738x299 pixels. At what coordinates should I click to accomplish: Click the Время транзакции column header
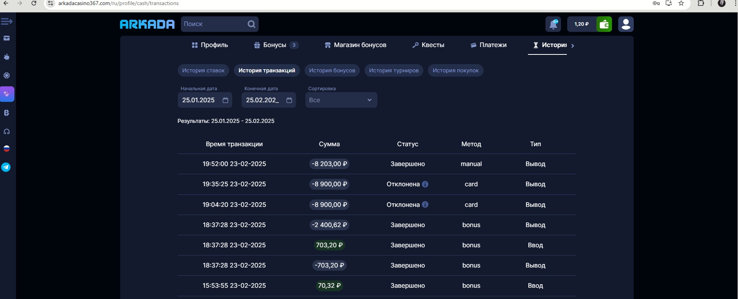pyautogui.click(x=234, y=144)
